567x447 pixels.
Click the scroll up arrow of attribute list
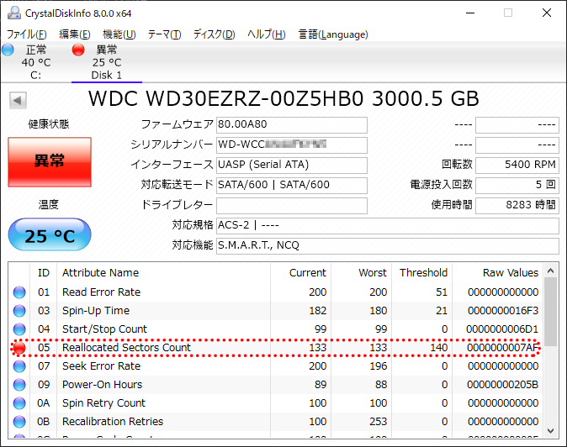(550, 271)
